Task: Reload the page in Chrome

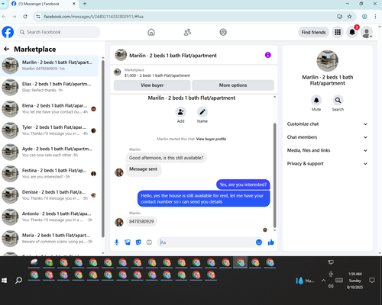Action: click(25, 17)
